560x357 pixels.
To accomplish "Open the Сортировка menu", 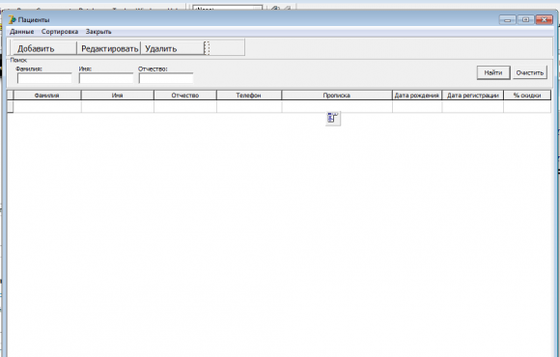I will coord(60,32).
